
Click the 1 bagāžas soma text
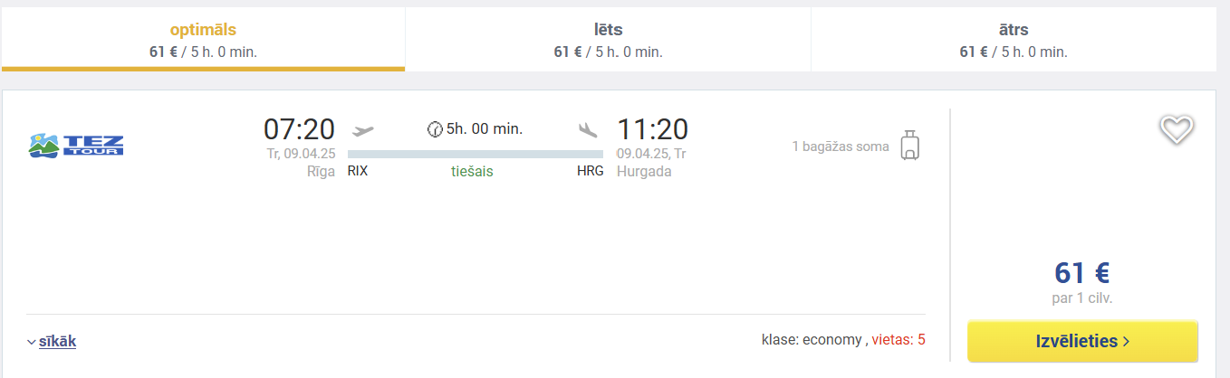[841, 146]
